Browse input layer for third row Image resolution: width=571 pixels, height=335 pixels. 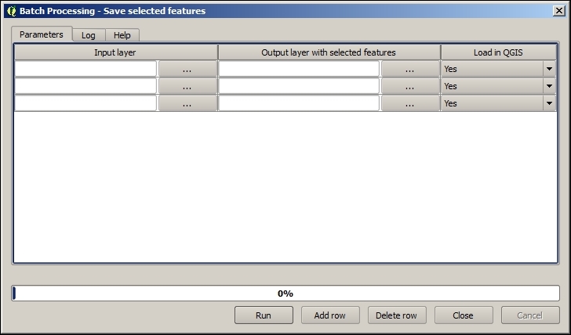coord(187,103)
